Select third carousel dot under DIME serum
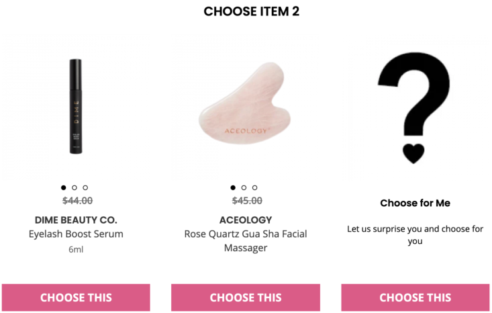492x313 pixels. [85, 188]
